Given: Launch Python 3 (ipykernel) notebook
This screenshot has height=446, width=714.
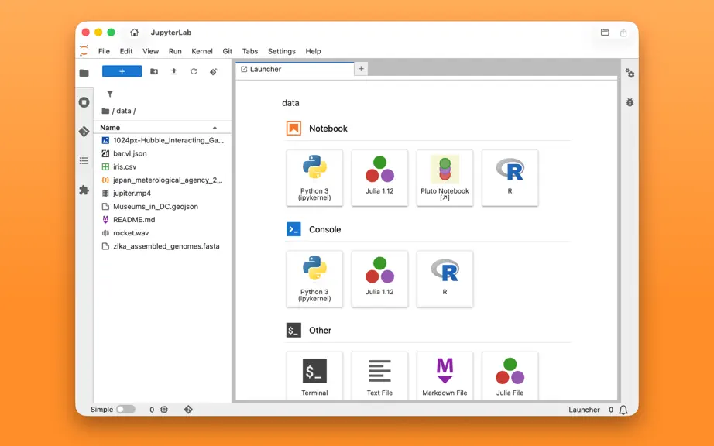Looking at the screenshot, I should click(x=314, y=178).
